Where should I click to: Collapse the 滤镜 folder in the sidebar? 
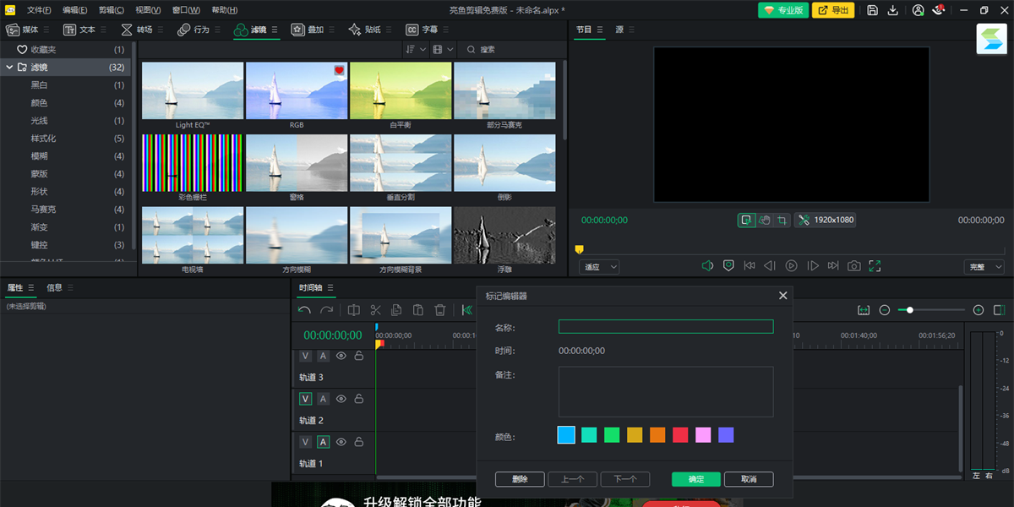9,67
